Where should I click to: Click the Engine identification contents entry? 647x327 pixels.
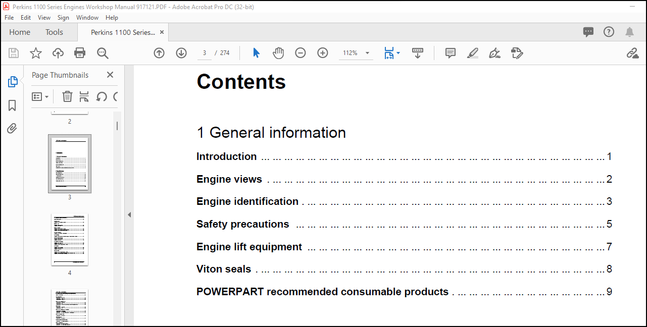404,201
